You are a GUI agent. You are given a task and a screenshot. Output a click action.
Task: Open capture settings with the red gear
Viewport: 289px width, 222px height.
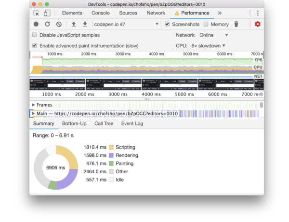pos(257,24)
